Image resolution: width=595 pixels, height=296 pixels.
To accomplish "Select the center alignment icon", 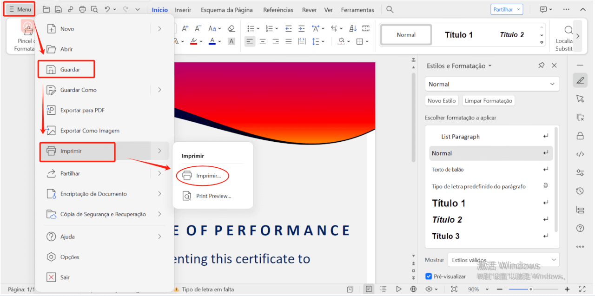I will pyautogui.click(x=263, y=41).
